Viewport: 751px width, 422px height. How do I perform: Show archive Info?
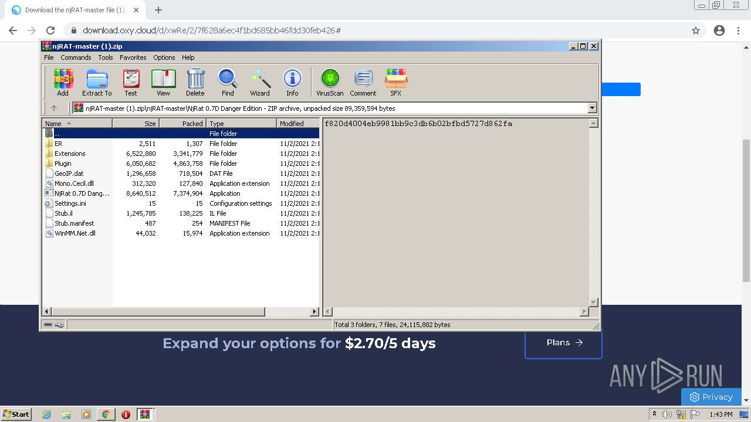tap(292, 83)
